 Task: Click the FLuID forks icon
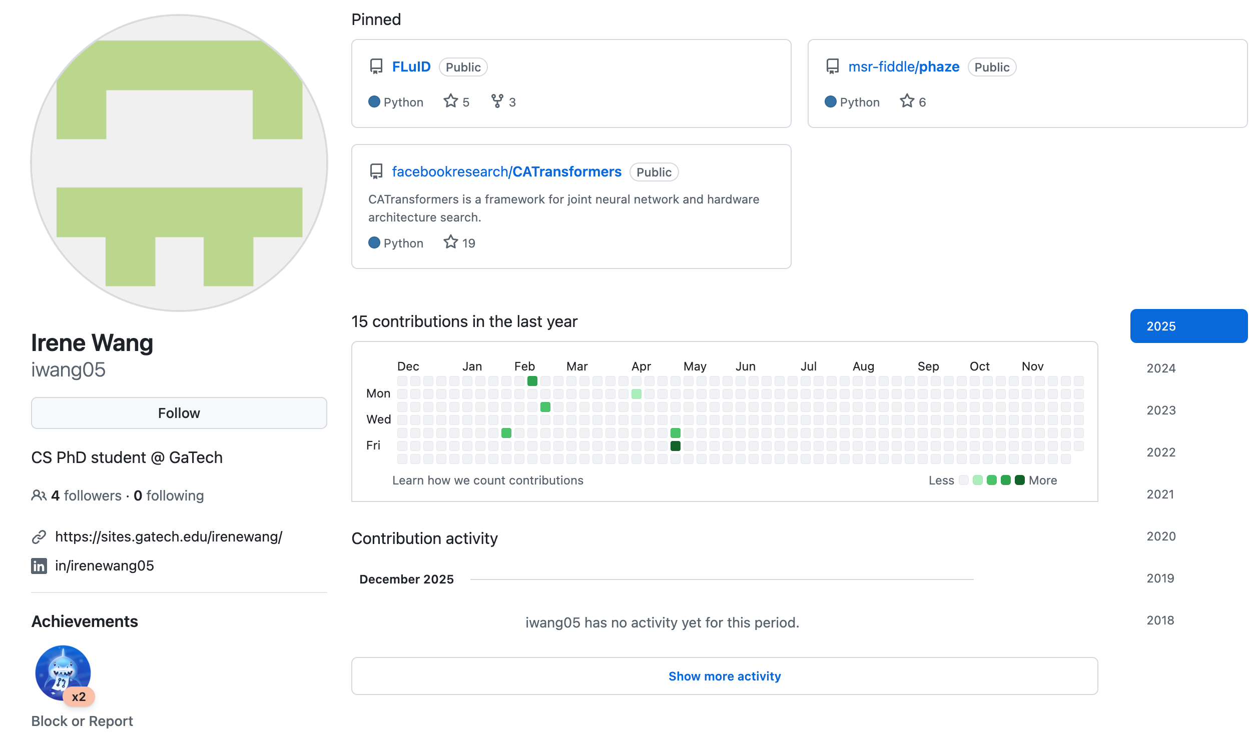[x=497, y=101]
